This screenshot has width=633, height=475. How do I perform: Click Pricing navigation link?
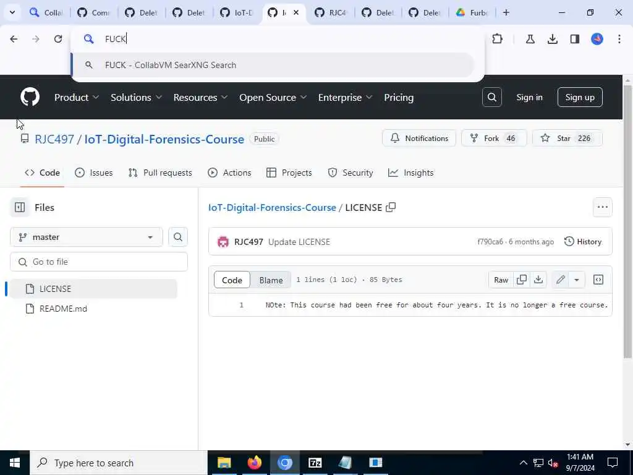click(399, 97)
